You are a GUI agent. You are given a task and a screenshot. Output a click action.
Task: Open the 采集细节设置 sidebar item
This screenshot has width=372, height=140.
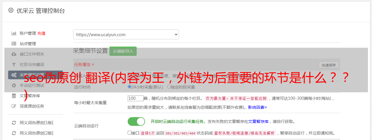tap(35, 75)
